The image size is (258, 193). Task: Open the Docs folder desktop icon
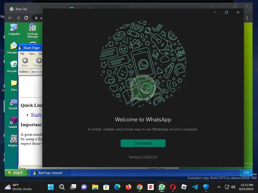click(x=14, y=85)
